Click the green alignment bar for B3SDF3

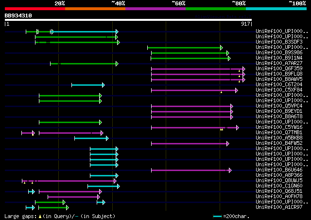78,42
